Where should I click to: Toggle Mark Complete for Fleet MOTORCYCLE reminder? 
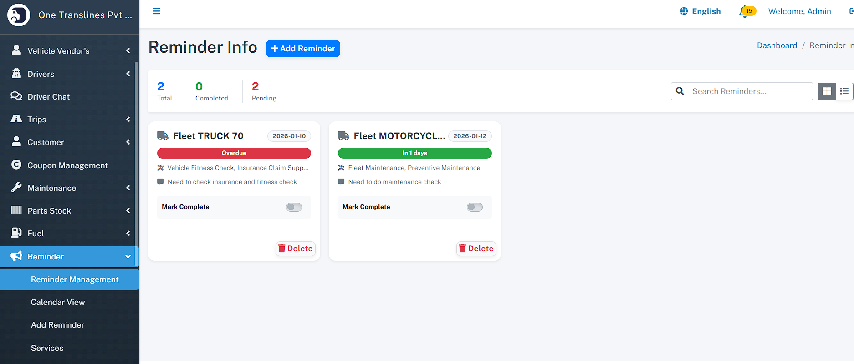tap(475, 207)
